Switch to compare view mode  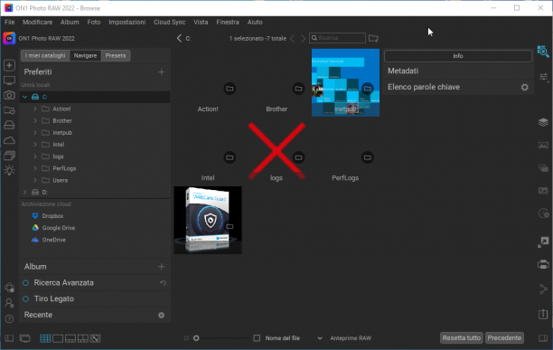(83, 338)
